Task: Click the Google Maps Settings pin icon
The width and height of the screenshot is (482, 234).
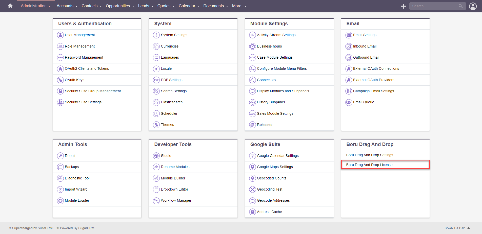Action: click(252, 167)
